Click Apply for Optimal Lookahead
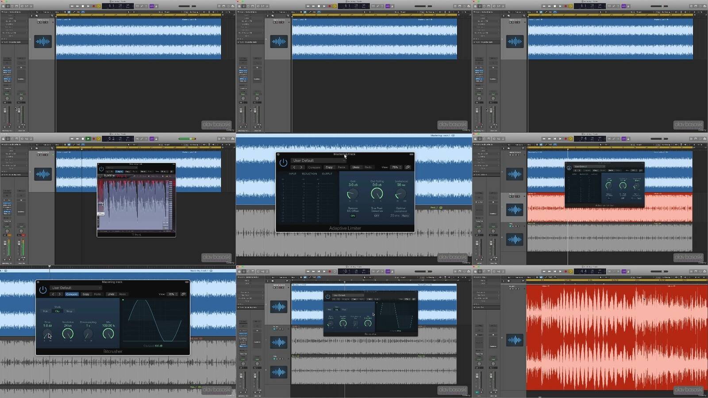 [405, 216]
